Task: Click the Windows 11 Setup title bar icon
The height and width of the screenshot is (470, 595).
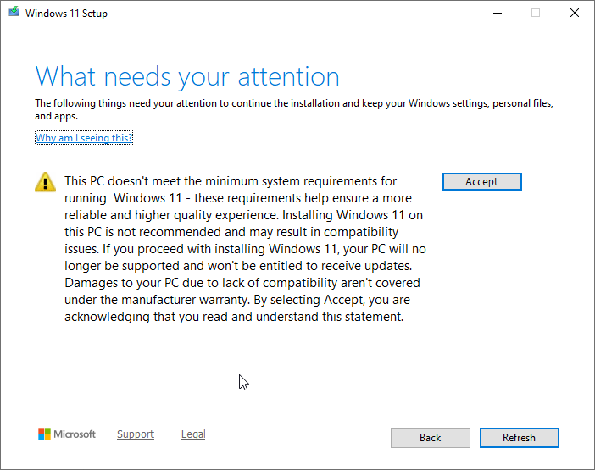Action: tap(14, 14)
